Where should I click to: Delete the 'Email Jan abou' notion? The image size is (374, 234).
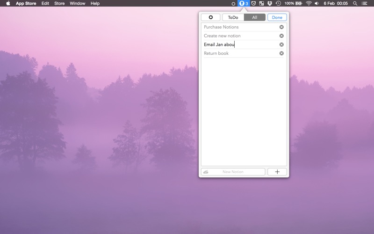(x=281, y=45)
